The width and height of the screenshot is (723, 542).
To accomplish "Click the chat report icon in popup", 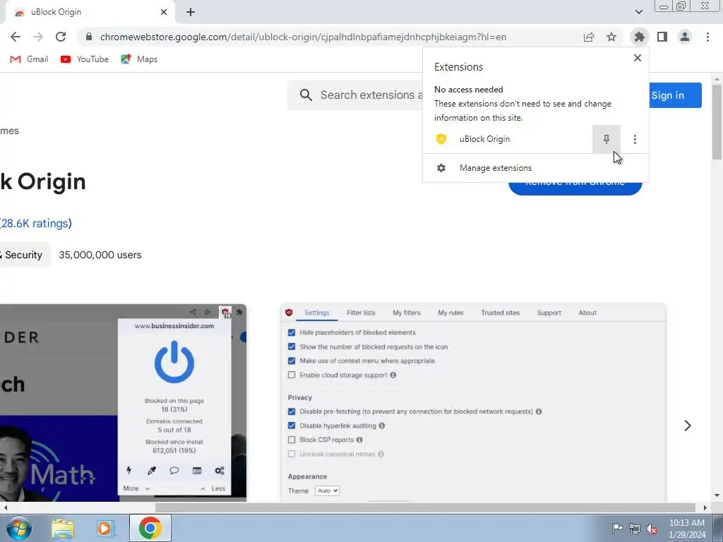I will tap(174, 471).
